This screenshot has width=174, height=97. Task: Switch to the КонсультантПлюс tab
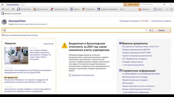click(x=13, y=5)
